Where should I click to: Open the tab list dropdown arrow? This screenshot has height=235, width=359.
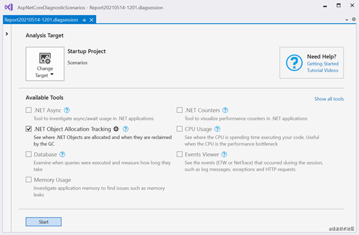(x=347, y=20)
